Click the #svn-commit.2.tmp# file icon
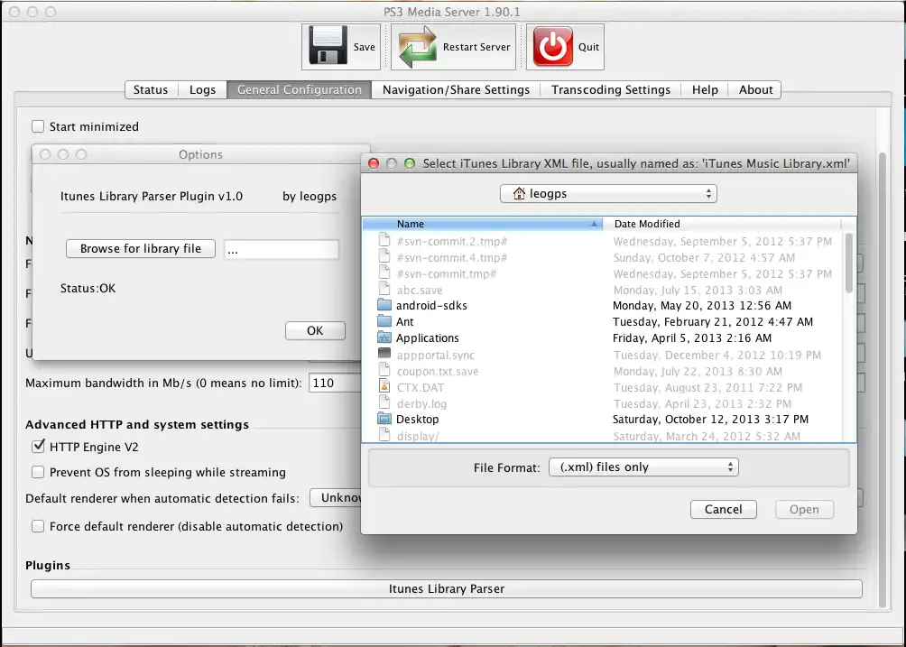Screen dimensions: 906x647 point(384,240)
